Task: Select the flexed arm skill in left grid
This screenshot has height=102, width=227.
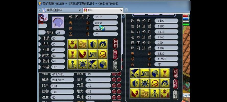Action: coord(83,54)
